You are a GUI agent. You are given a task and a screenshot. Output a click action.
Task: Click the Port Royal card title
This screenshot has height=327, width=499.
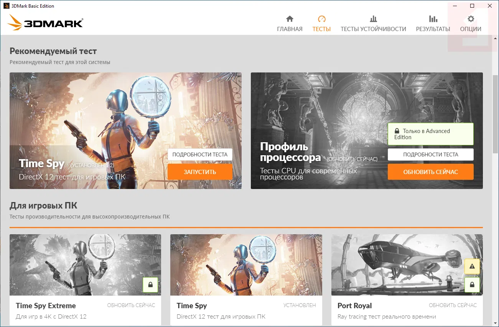[355, 306]
